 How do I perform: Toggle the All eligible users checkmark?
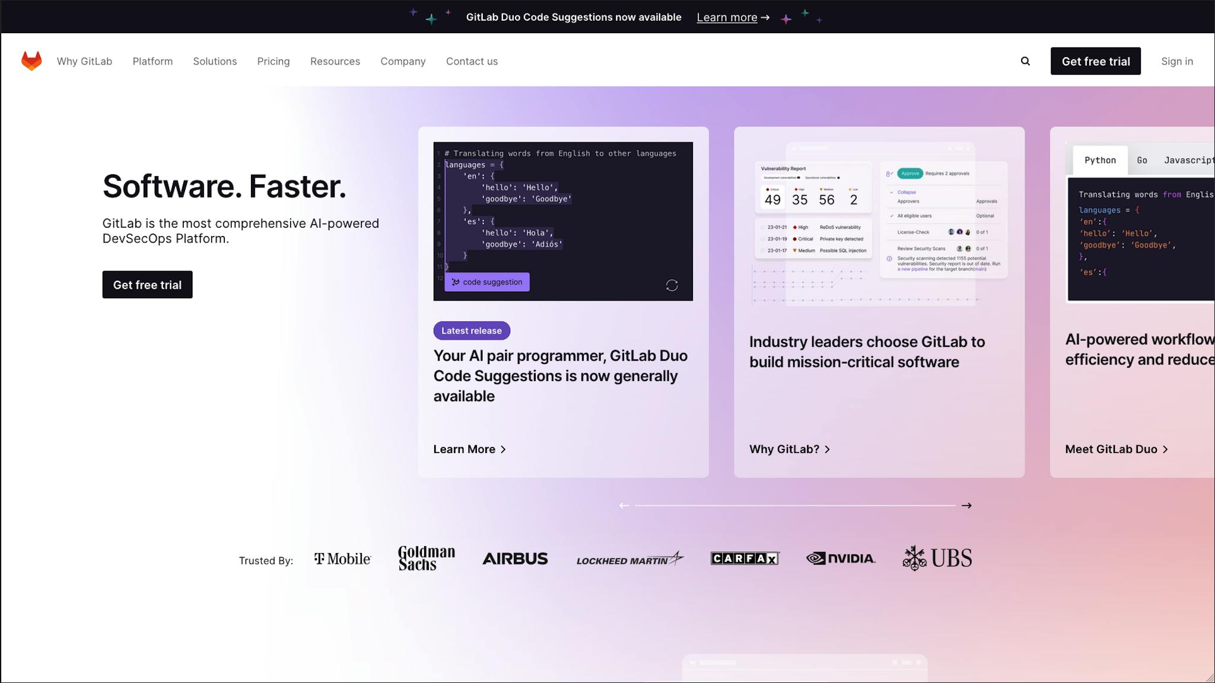893,215
